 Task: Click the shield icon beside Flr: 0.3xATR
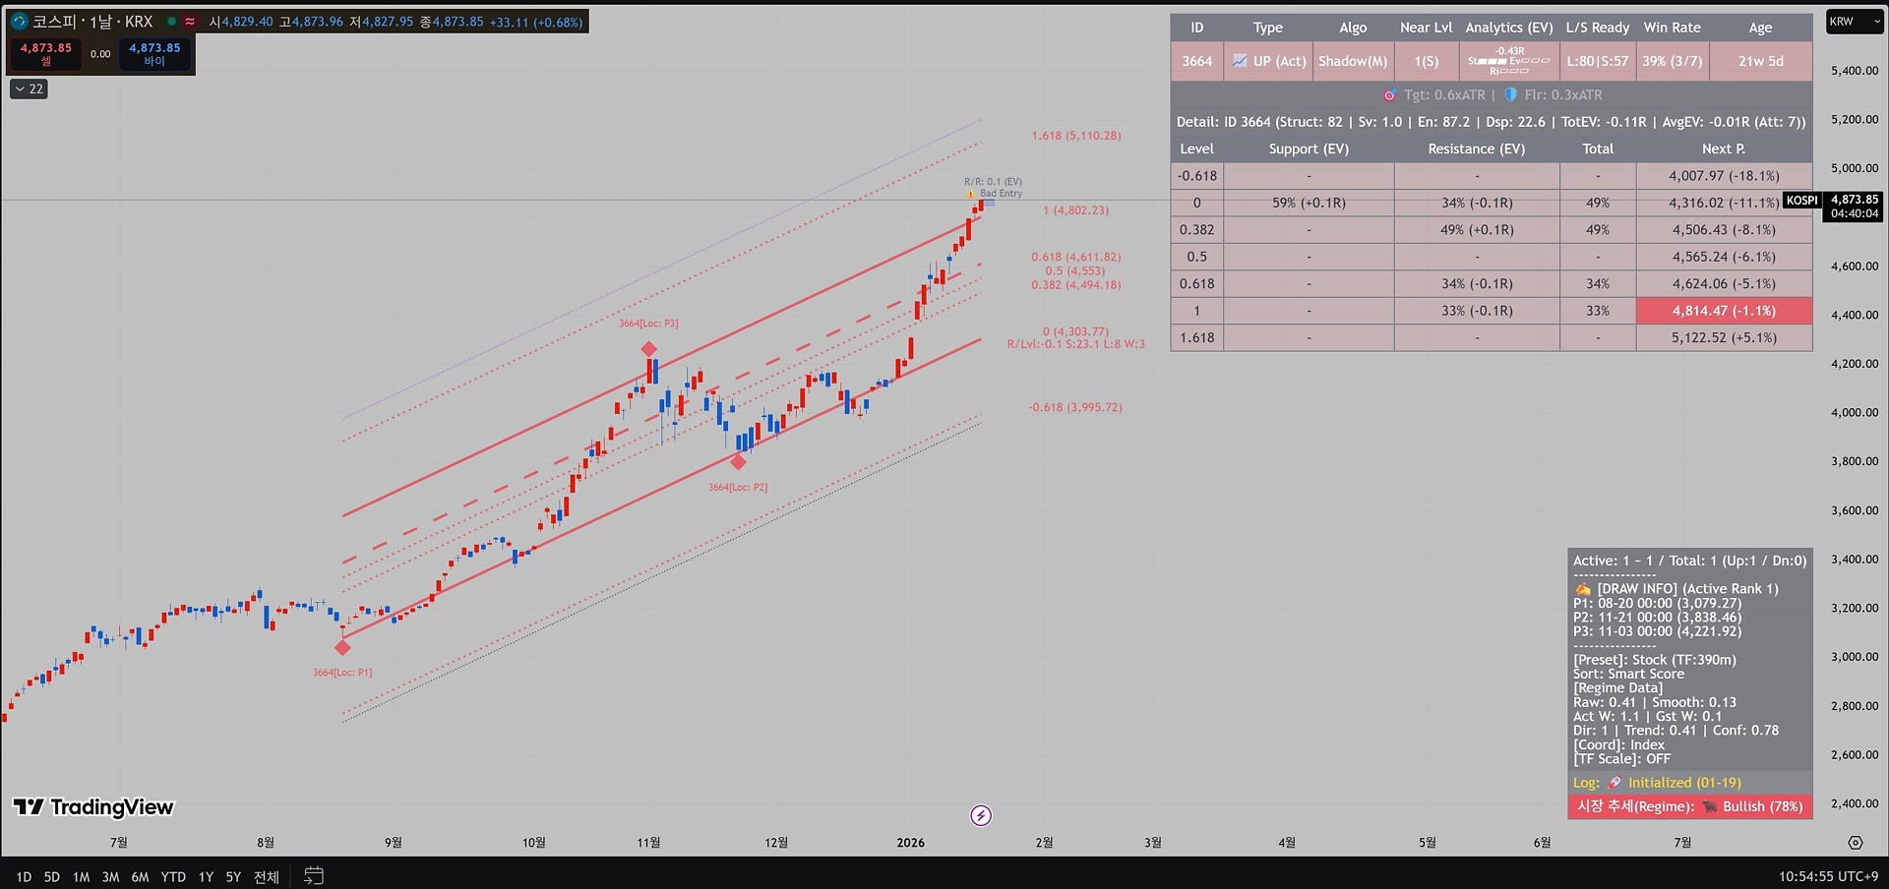1510,95
